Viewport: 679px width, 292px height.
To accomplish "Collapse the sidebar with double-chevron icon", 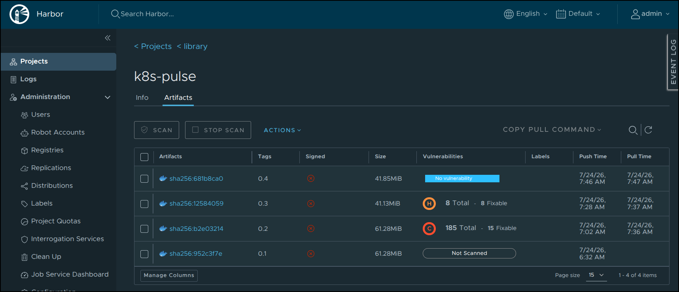I will tap(108, 38).
